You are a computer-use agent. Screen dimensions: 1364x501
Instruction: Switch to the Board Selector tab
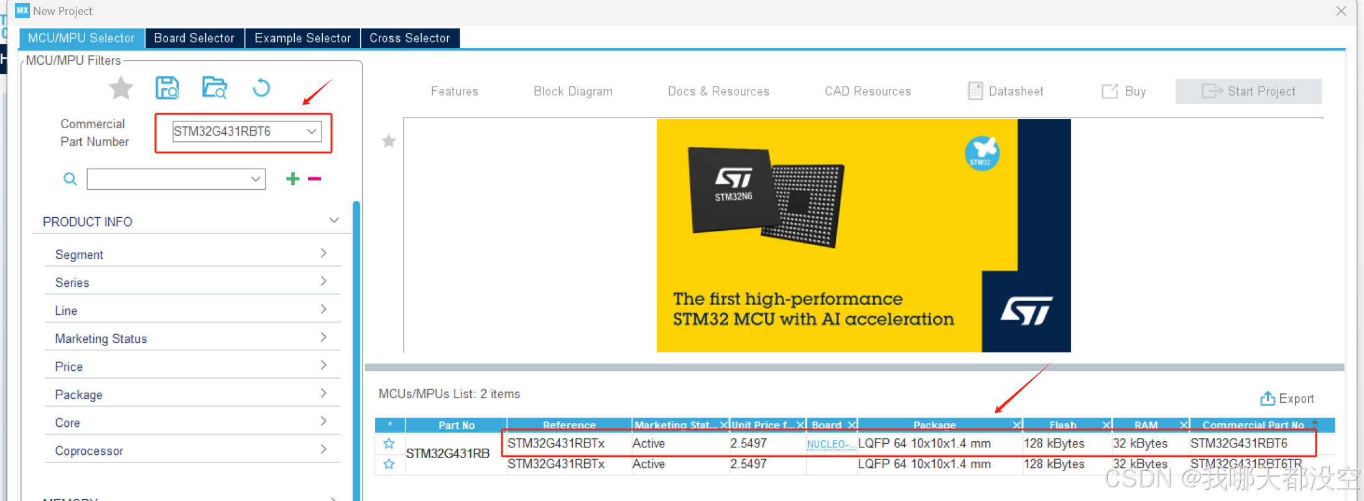[x=194, y=38]
